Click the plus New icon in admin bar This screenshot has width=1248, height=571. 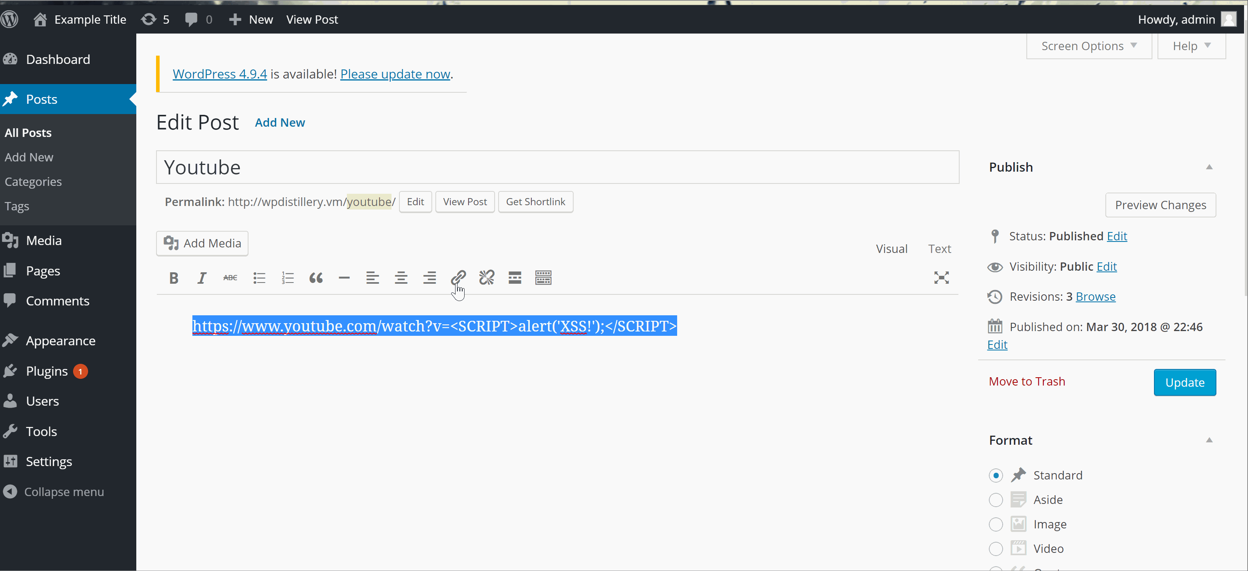click(235, 19)
